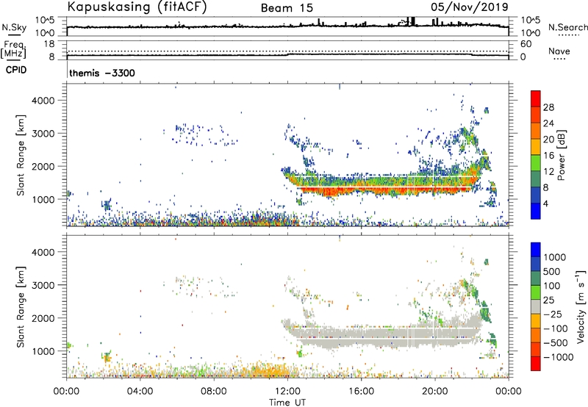Image resolution: width=588 pixels, height=407 pixels.
Task: Click the 16 tick on Power colorbar
Action: [548, 156]
